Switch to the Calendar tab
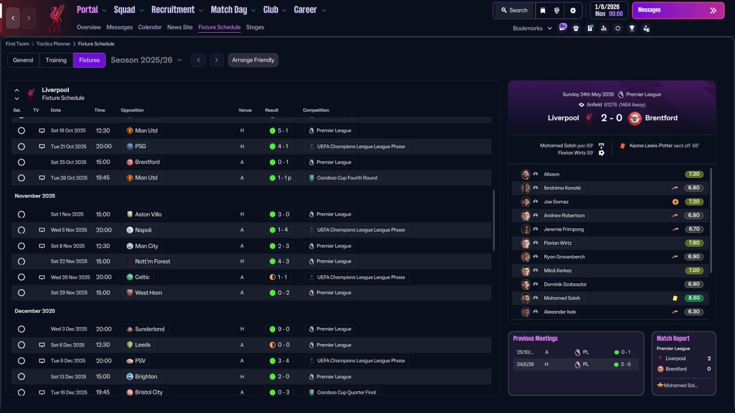The height and width of the screenshot is (413, 735). [150, 27]
